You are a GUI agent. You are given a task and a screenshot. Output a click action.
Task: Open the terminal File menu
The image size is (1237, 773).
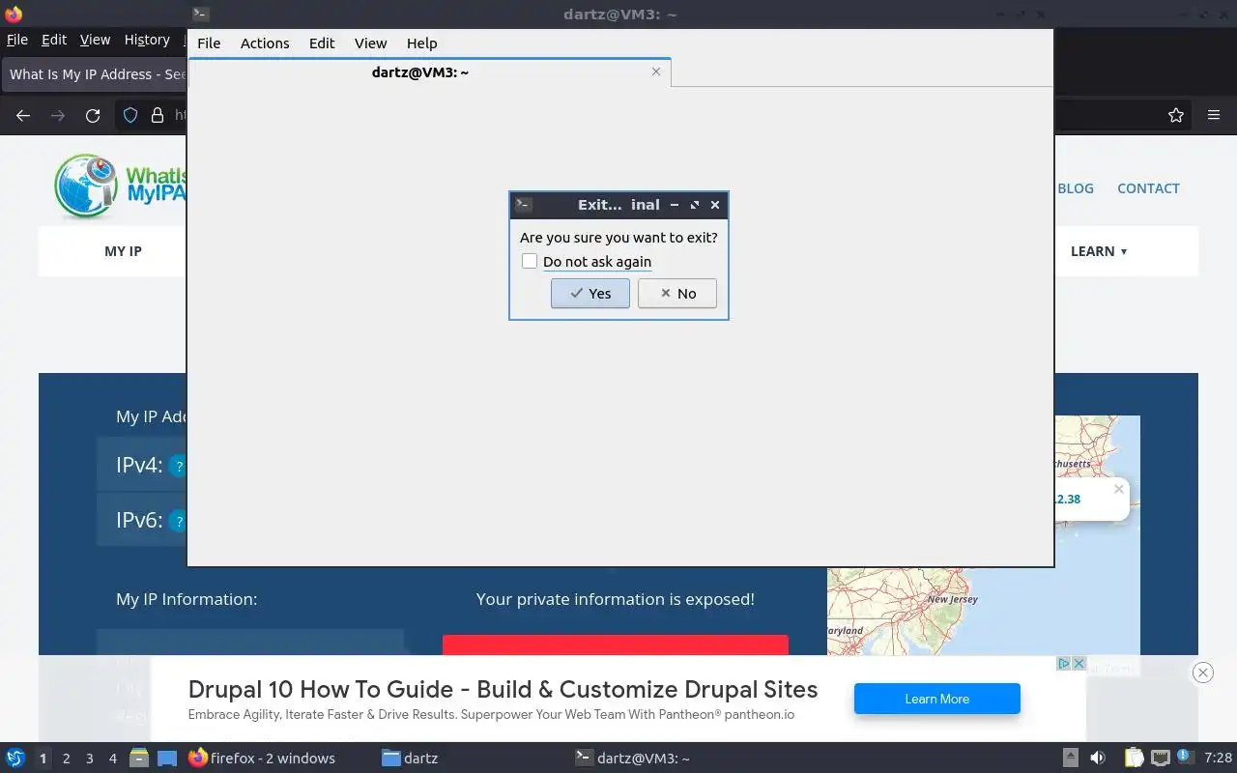pyautogui.click(x=209, y=43)
